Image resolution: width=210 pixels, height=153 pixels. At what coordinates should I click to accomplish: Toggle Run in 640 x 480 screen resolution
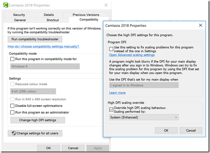point(12,99)
